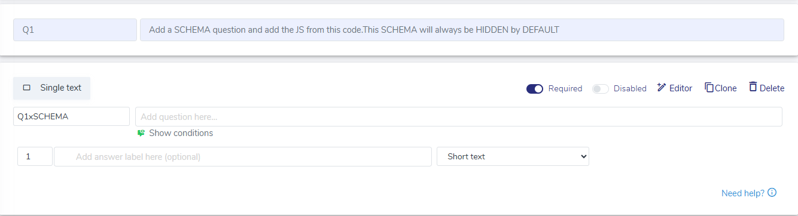Toggle the Required switch off
The image size is (798, 216).
point(535,88)
